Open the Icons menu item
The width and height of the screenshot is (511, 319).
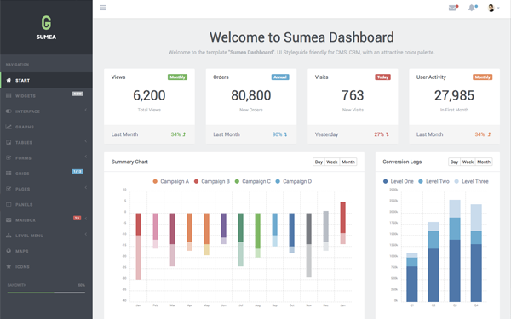tap(46, 266)
